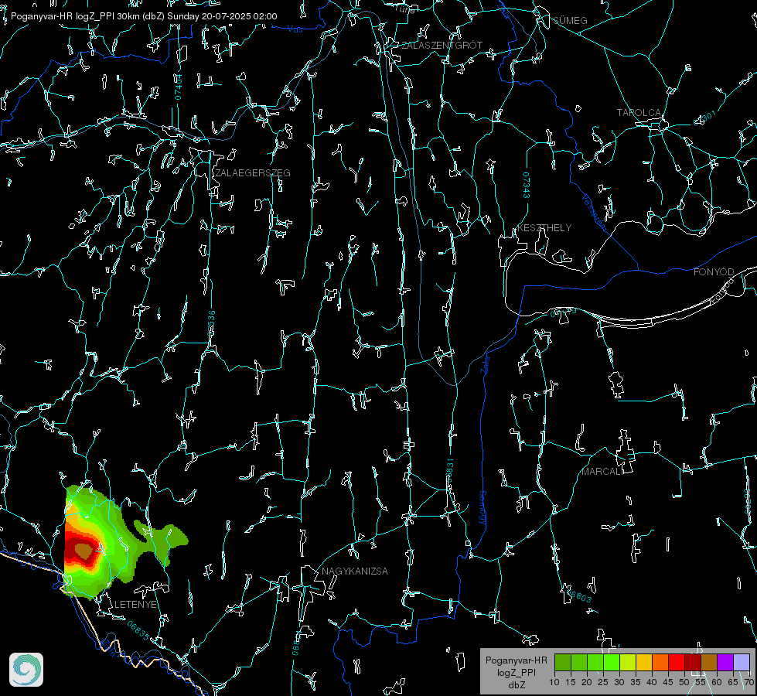The height and width of the screenshot is (696, 757).
Task: Pick the darkest green 10-15 dBZ legend swatch
Action: pos(563,662)
